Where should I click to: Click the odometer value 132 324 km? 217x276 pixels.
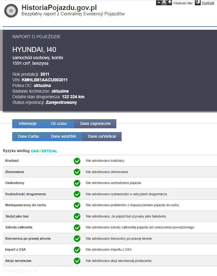[73, 97]
